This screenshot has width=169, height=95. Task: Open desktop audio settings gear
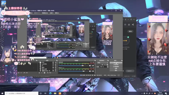coord(93,66)
